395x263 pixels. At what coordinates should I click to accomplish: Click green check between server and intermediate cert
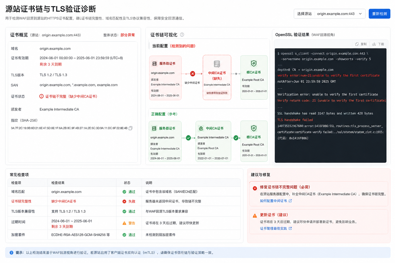[188, 138]
